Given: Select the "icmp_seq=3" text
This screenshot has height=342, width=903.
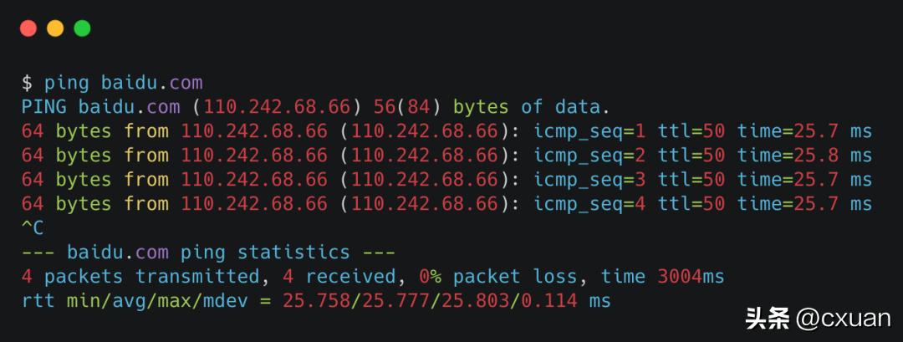Looking at the screenshot, I should click(x=589, y=180).
